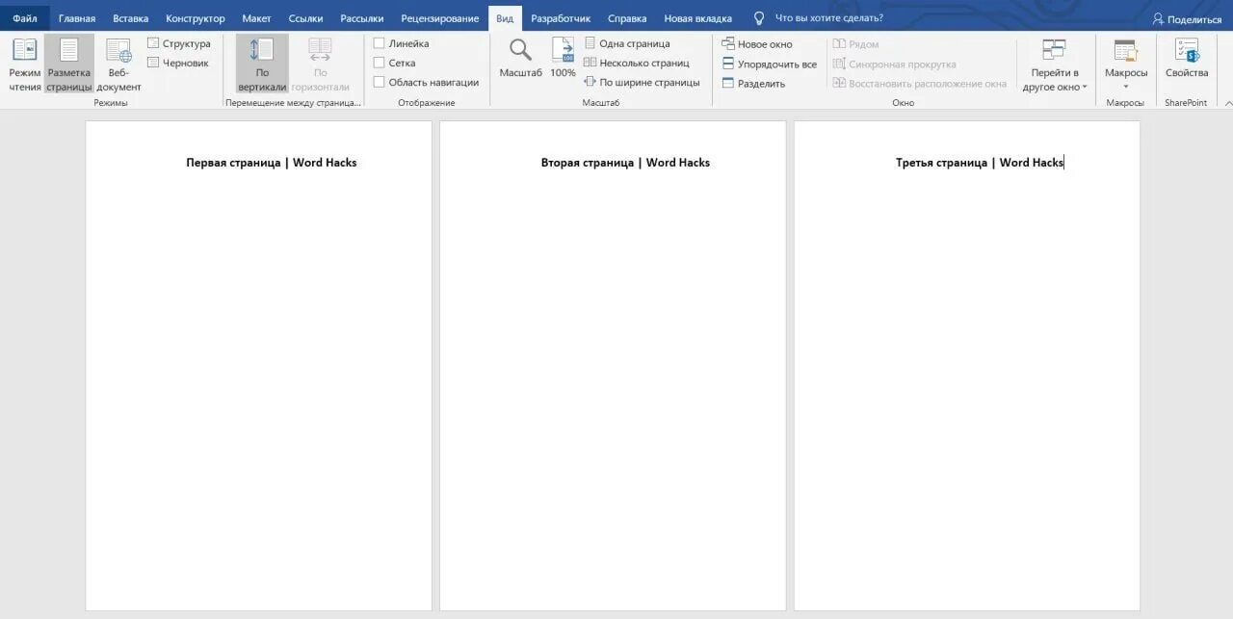Open Outline view (Структура)
Viewport: 1233px width, 619px height.
tap(179, 43)
